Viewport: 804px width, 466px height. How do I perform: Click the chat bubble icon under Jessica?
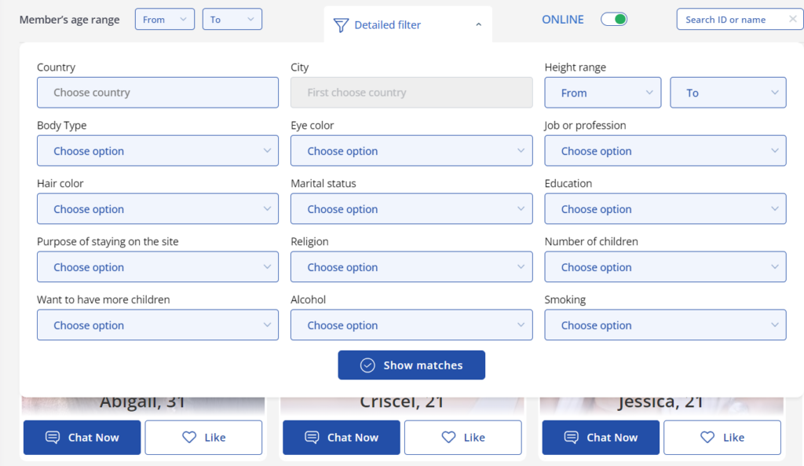571,438
